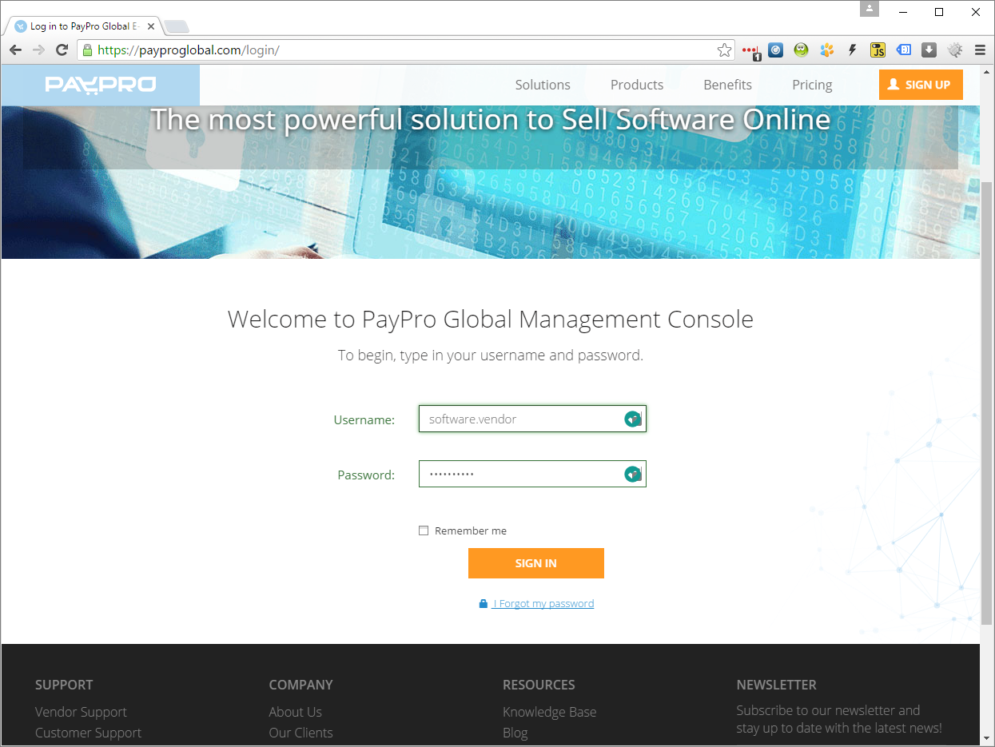Click the gray bug extension icon
The height and width of the screenshot is (747, 995).
954,50
